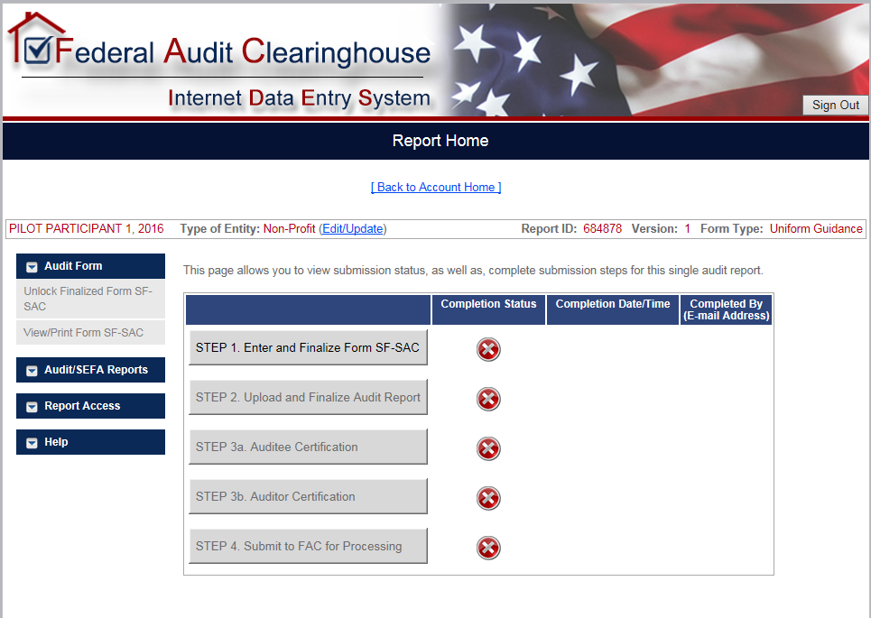Sign out of the system

[836, 105]
